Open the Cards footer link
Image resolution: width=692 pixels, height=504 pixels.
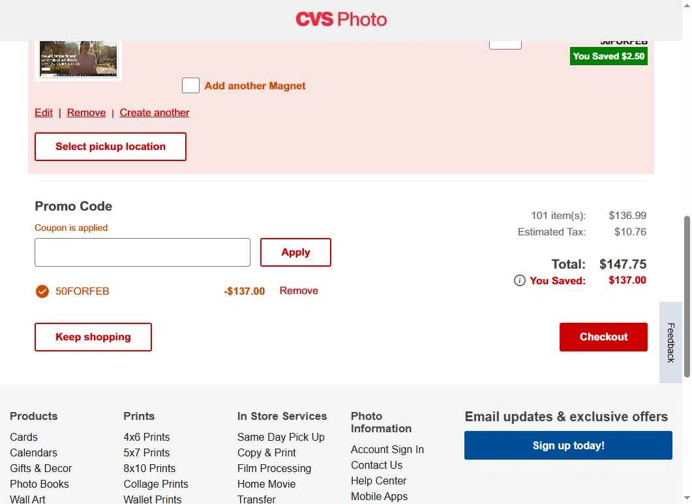tap(24, 437)
